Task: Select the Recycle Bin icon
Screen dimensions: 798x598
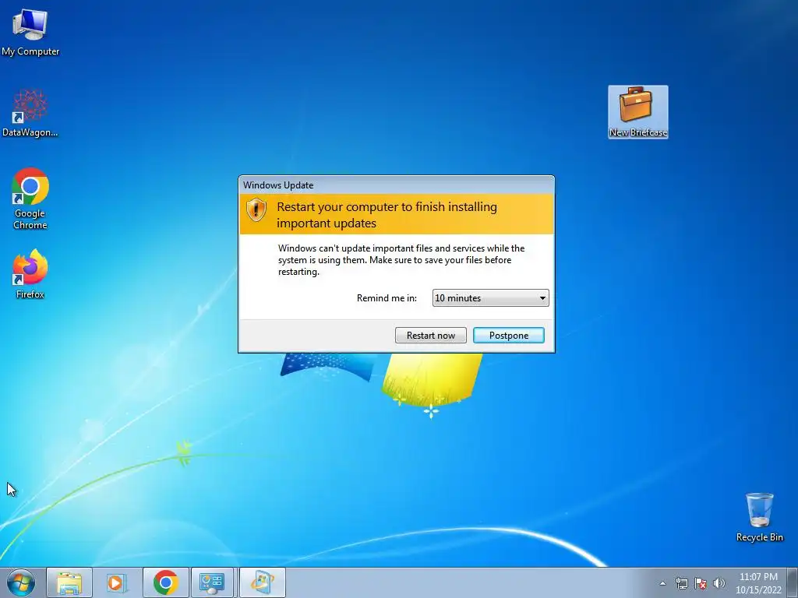Action: [759, 517]
